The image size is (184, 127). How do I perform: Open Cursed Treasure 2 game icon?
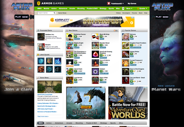[x=126, y=63]
